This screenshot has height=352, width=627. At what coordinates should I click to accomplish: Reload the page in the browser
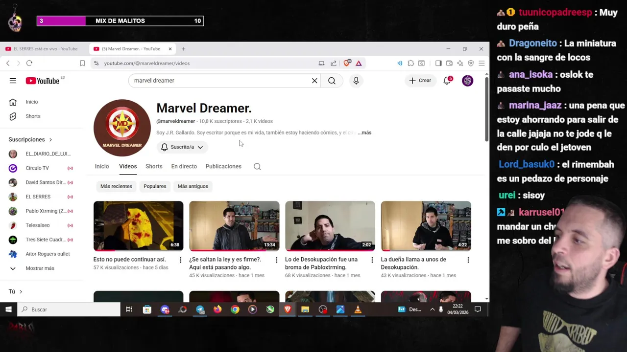click(29, 63)
